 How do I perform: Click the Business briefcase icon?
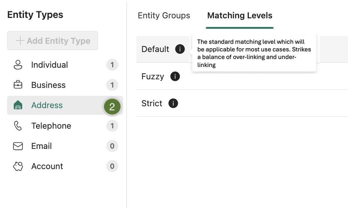[x=18, y=85]
